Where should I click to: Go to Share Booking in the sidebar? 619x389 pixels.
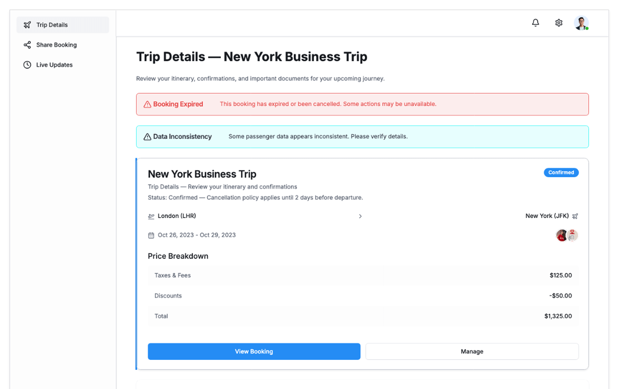56,45
